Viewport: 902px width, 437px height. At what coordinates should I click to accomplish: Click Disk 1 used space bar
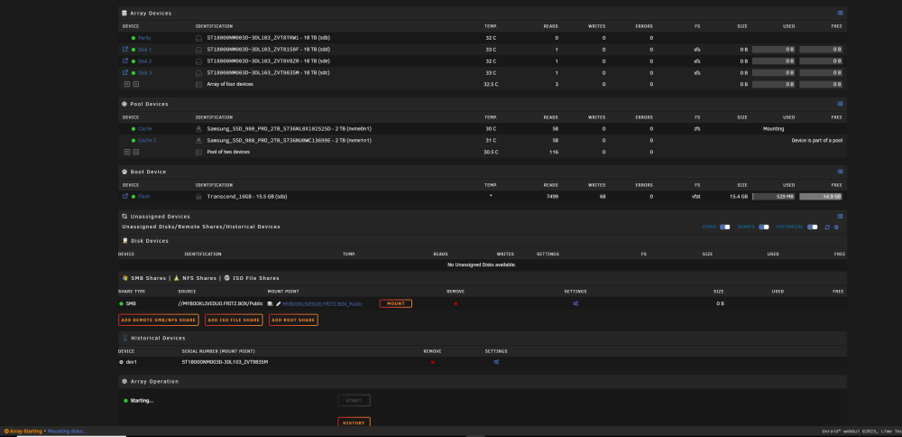coord(774,50)
